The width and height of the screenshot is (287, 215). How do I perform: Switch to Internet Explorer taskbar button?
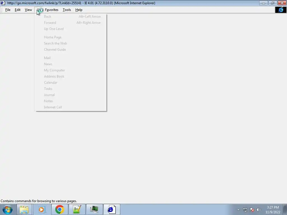tap(112, 209)
